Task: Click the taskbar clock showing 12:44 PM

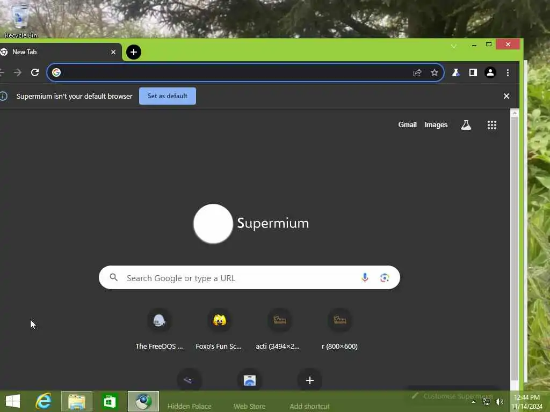Action: pos(527,401)
